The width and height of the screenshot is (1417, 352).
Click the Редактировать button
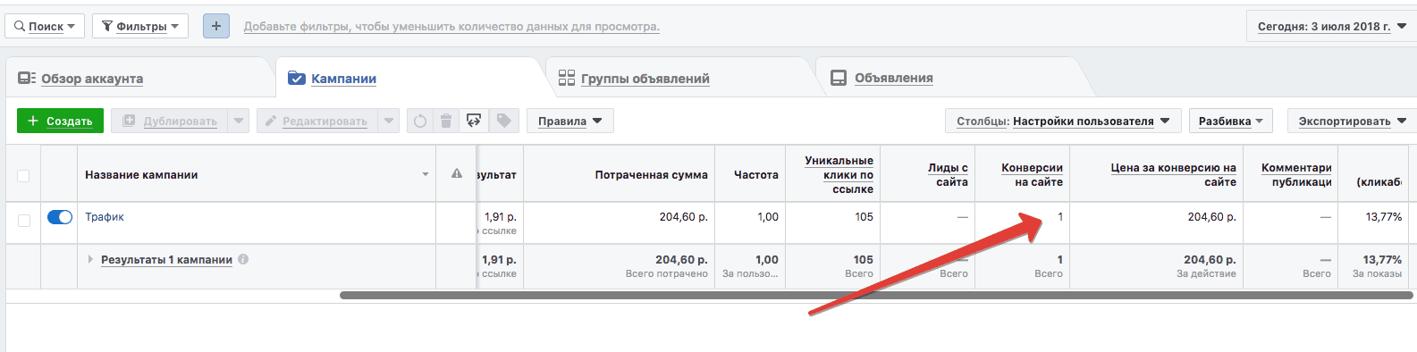(317, 121)
